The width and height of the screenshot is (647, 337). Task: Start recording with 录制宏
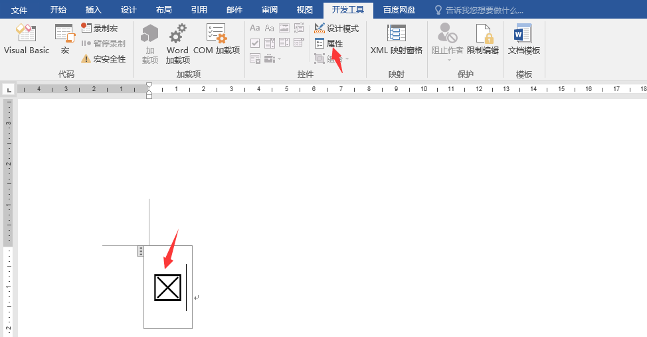pos(100,28)
